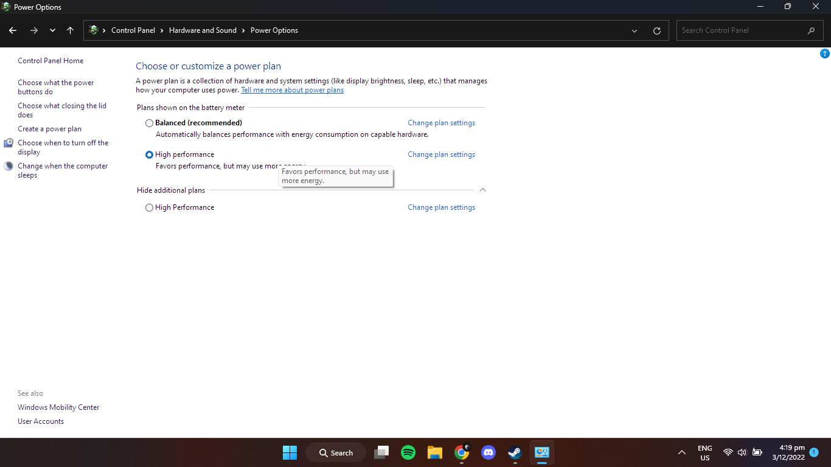Viewport: 831px width, 467px height.
Task: Click the volume speaker icon
Action: click(742, 452)
